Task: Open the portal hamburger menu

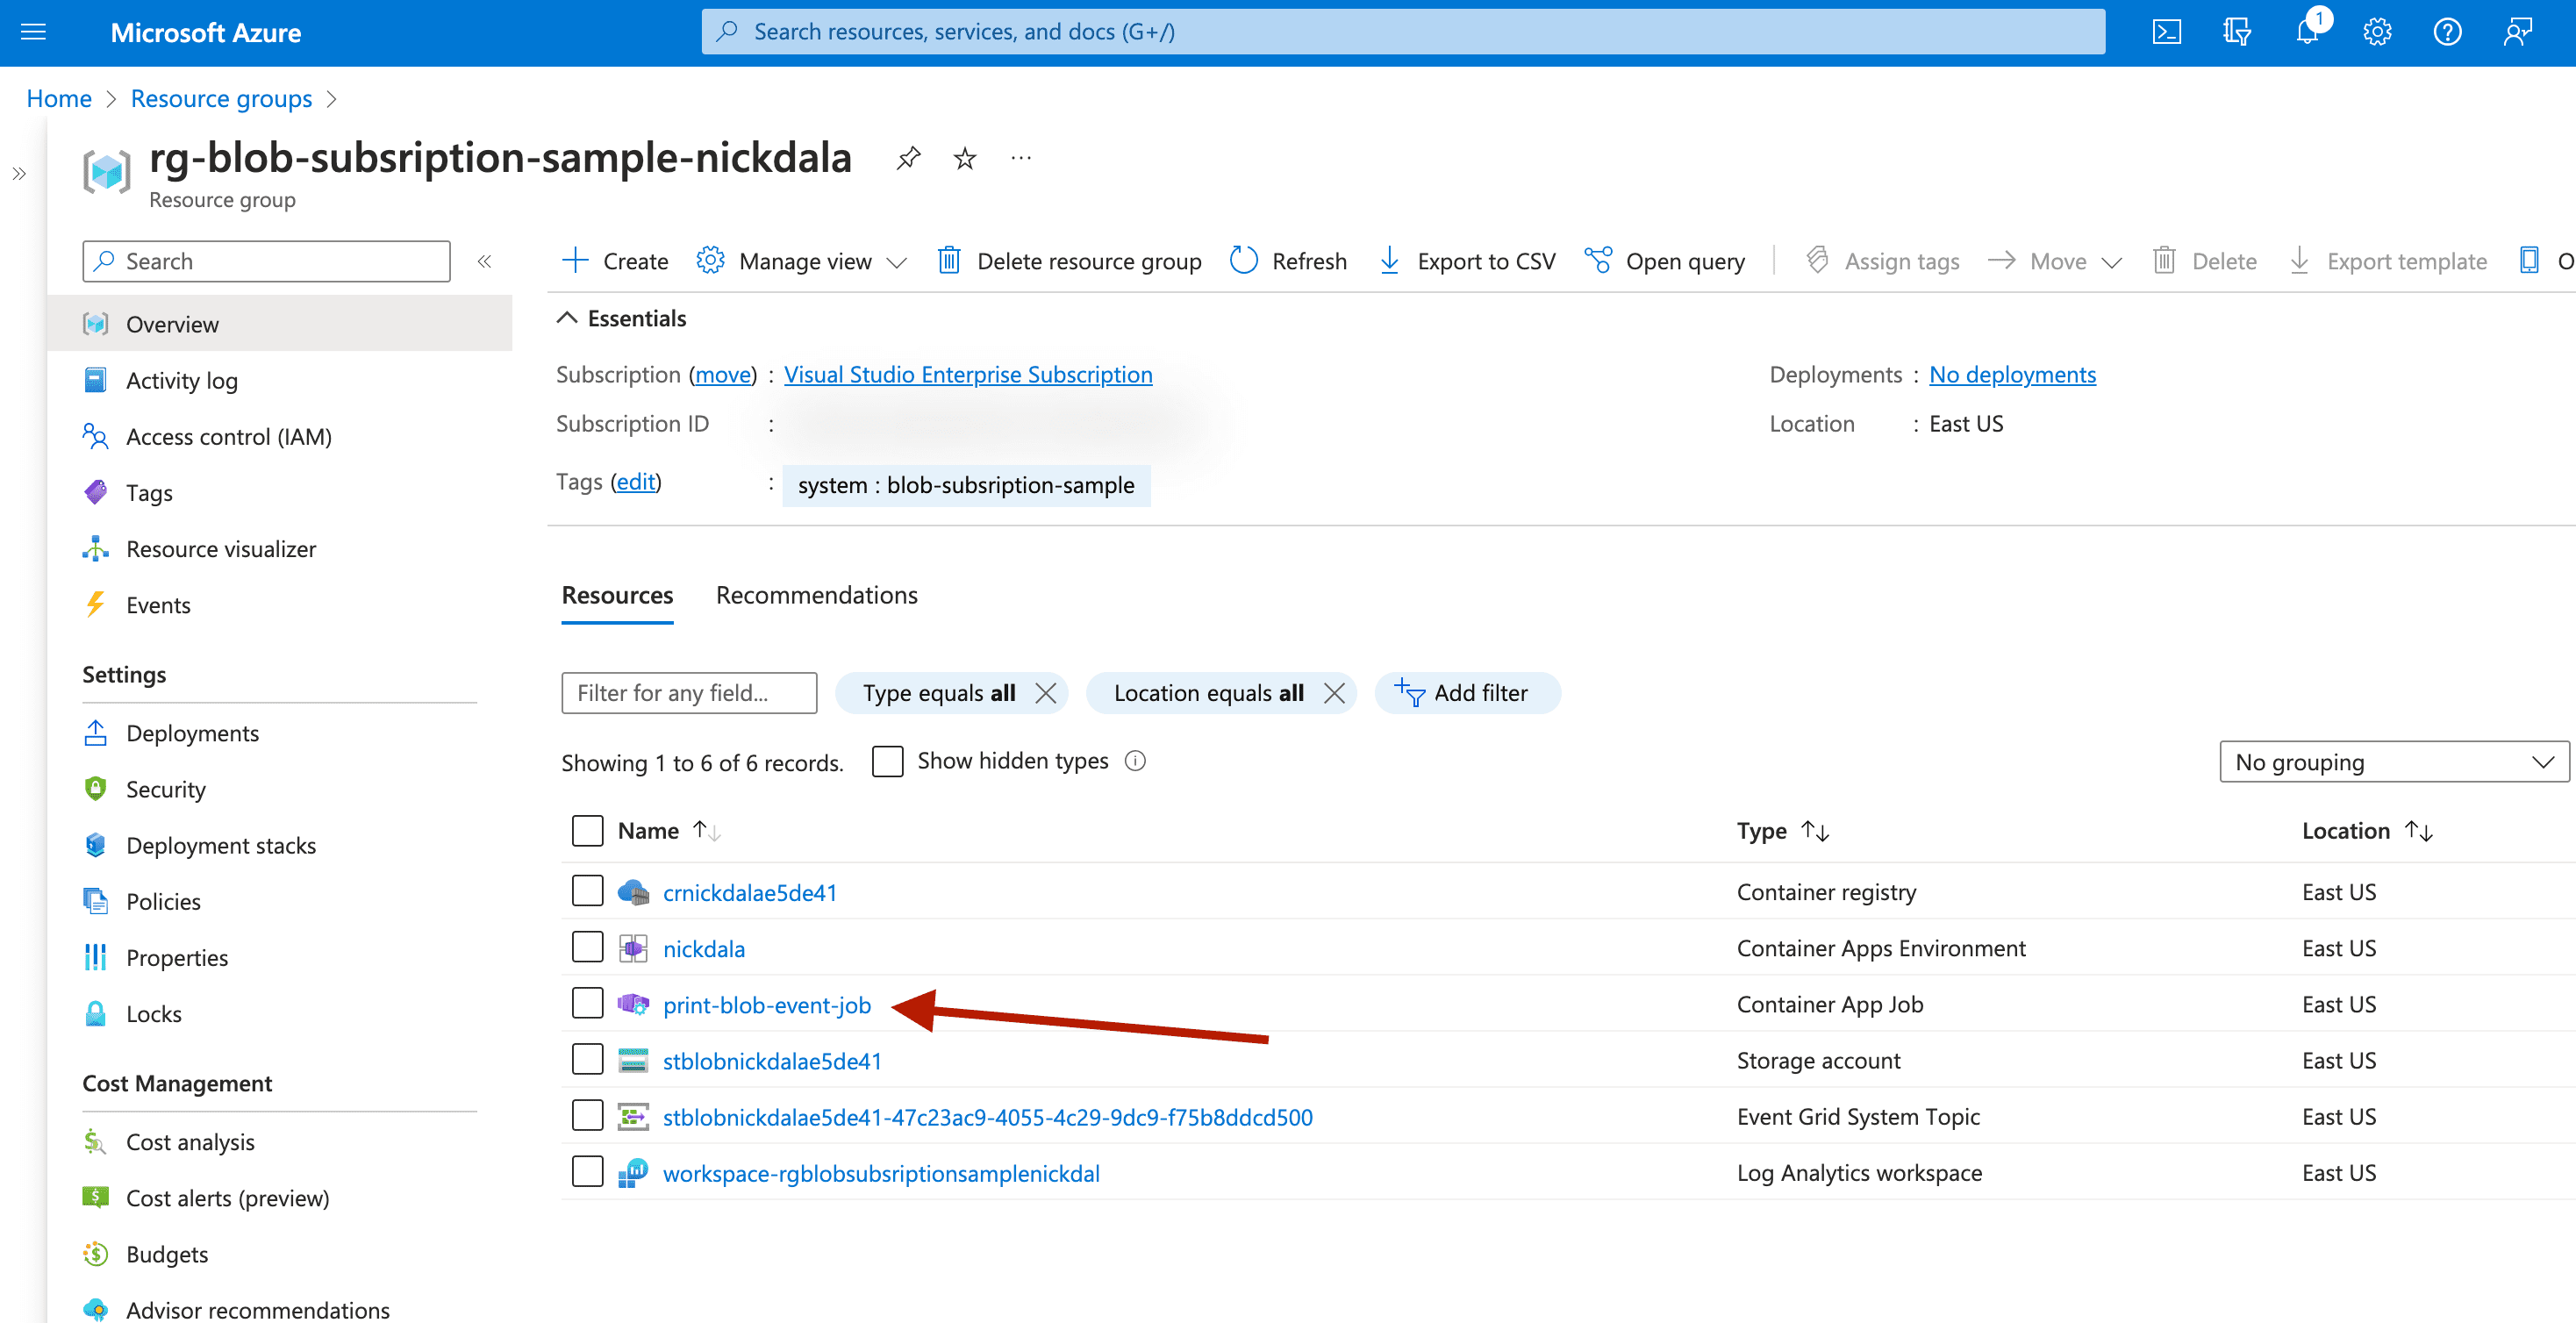Action: 34,32
